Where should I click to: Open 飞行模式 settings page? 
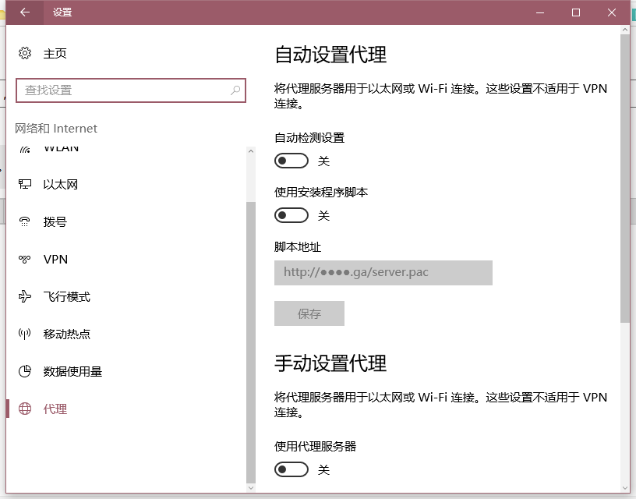click(66, 296)
